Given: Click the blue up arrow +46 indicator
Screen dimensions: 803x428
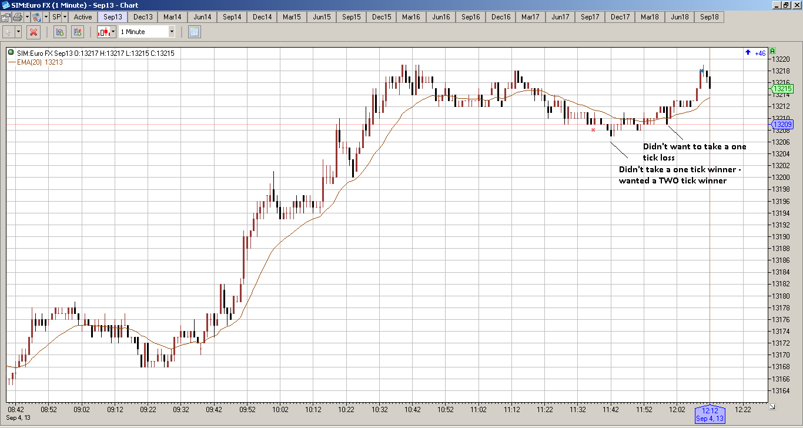Looking at the screenshot, I should click(756, 53).
